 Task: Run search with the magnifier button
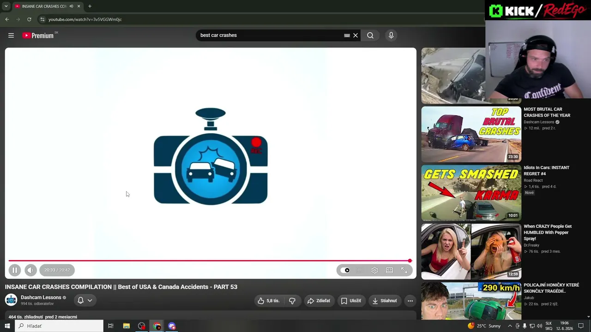point(370,36)
